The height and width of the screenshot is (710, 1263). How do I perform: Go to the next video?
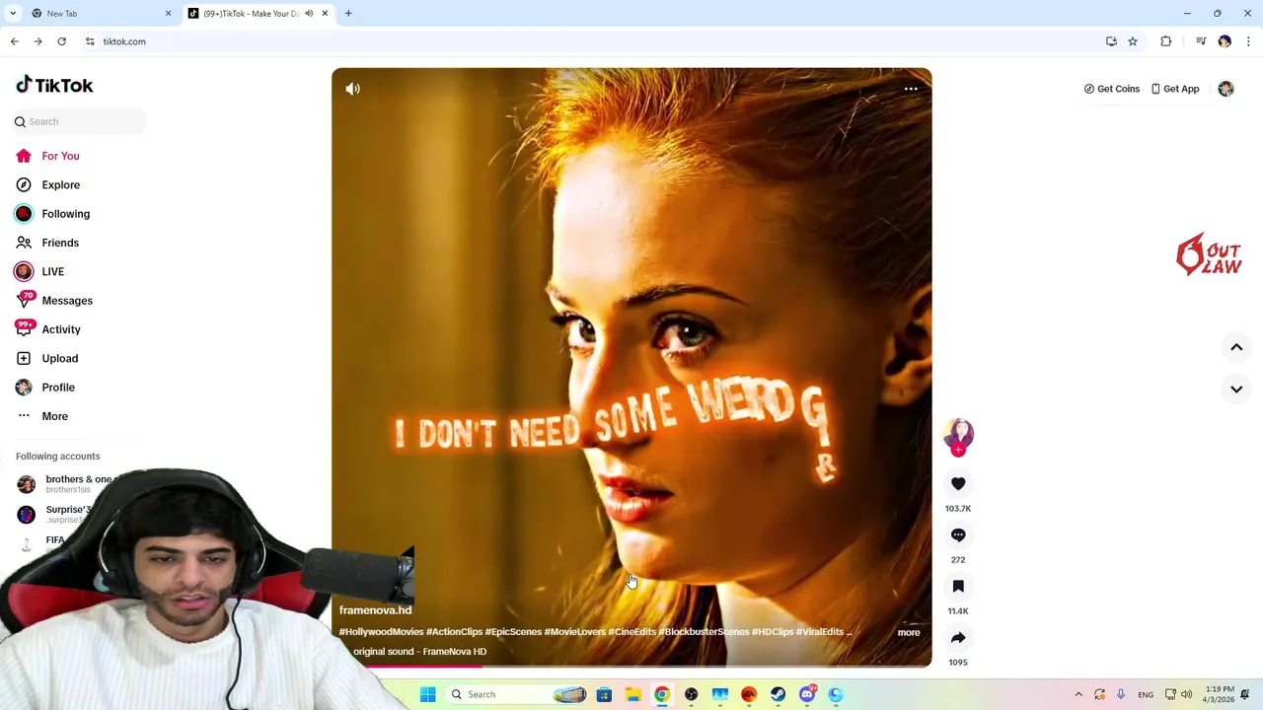pos(1236,389)
